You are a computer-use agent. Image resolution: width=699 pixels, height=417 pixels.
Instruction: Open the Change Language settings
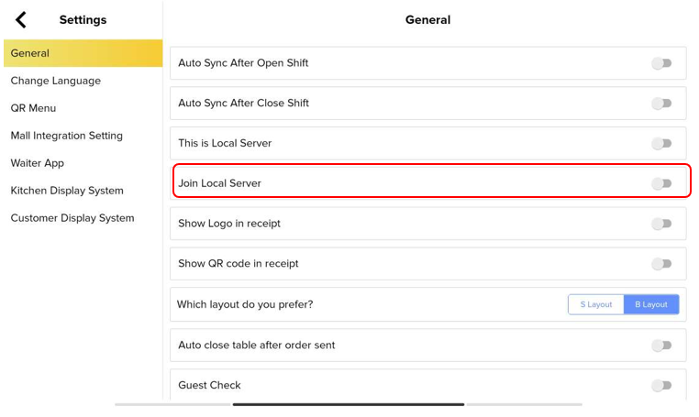tap(56, 81)
